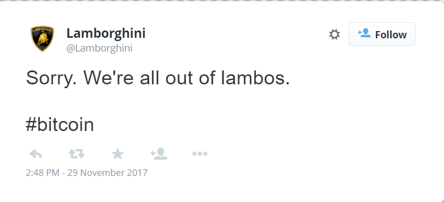The width and height of the screenshot is (444, 202).
Task: Open the #bitcoin hashtag
Action: (60, 125)
